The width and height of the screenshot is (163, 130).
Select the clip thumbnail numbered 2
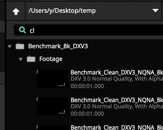click(52, 106)
